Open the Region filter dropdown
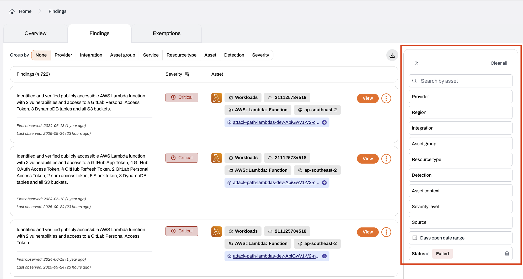 tap(461, 112)
